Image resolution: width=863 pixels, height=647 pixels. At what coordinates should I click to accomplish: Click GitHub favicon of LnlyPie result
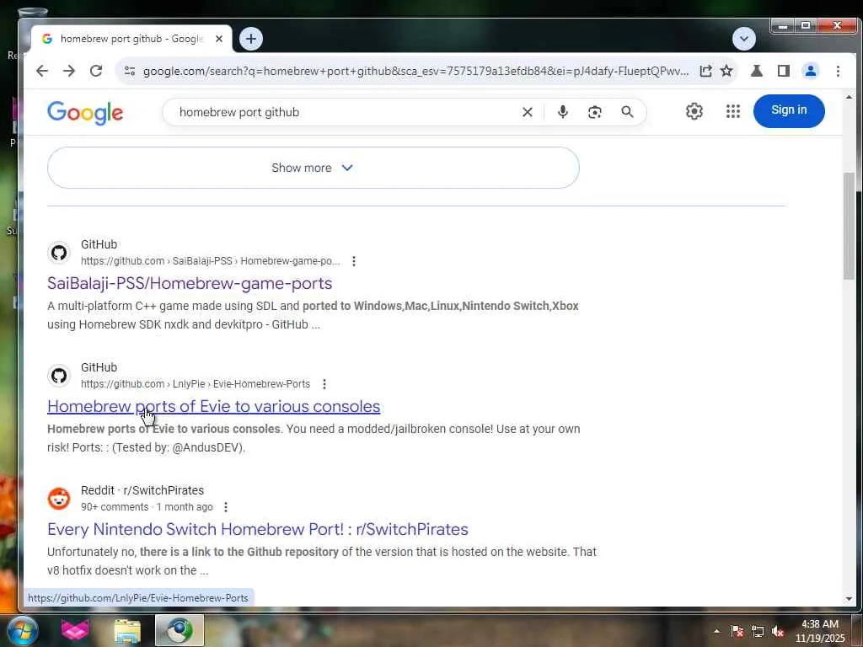59,376
